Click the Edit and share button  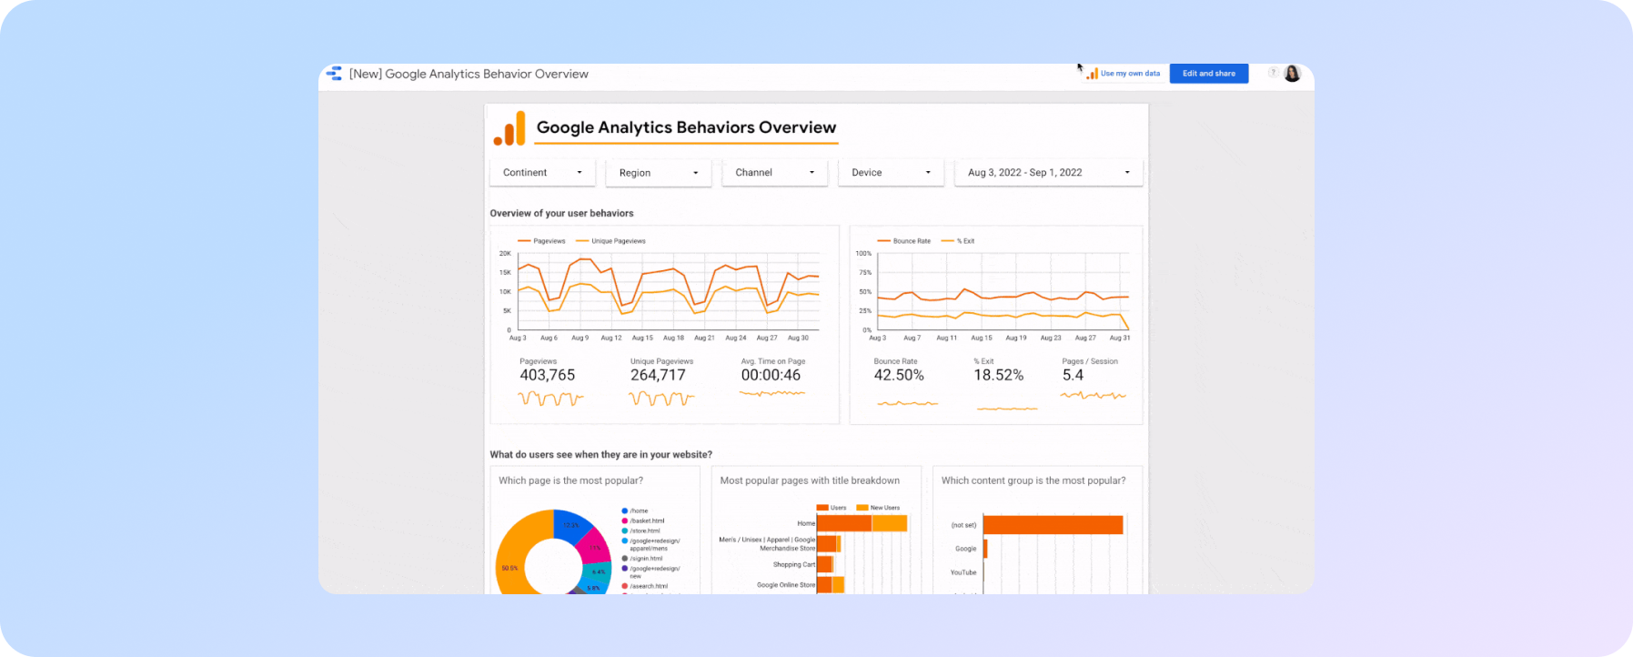[1208, 74]
